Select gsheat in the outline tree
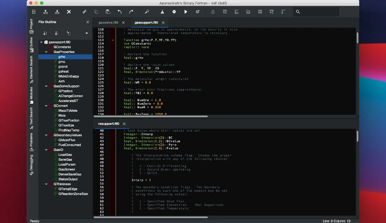Image resolution: width=386 pixels, height=223 pixels. click(x=63, y=71)
